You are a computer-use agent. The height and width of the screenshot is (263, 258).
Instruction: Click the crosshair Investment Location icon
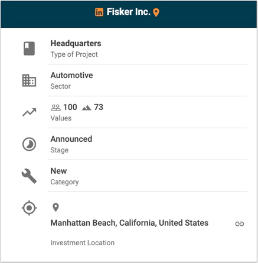pos(29,208)
